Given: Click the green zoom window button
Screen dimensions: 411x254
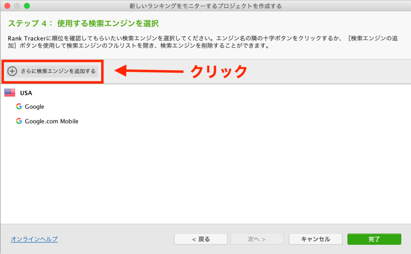Looking at the screenshot, I should (27, 6).
